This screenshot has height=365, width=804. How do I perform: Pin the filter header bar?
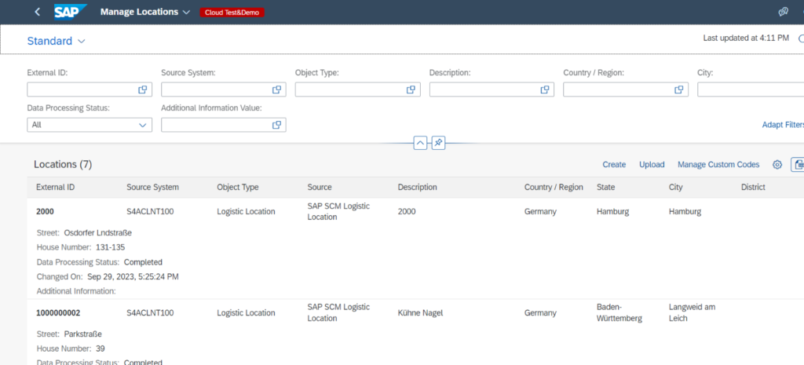pos(439,143)
